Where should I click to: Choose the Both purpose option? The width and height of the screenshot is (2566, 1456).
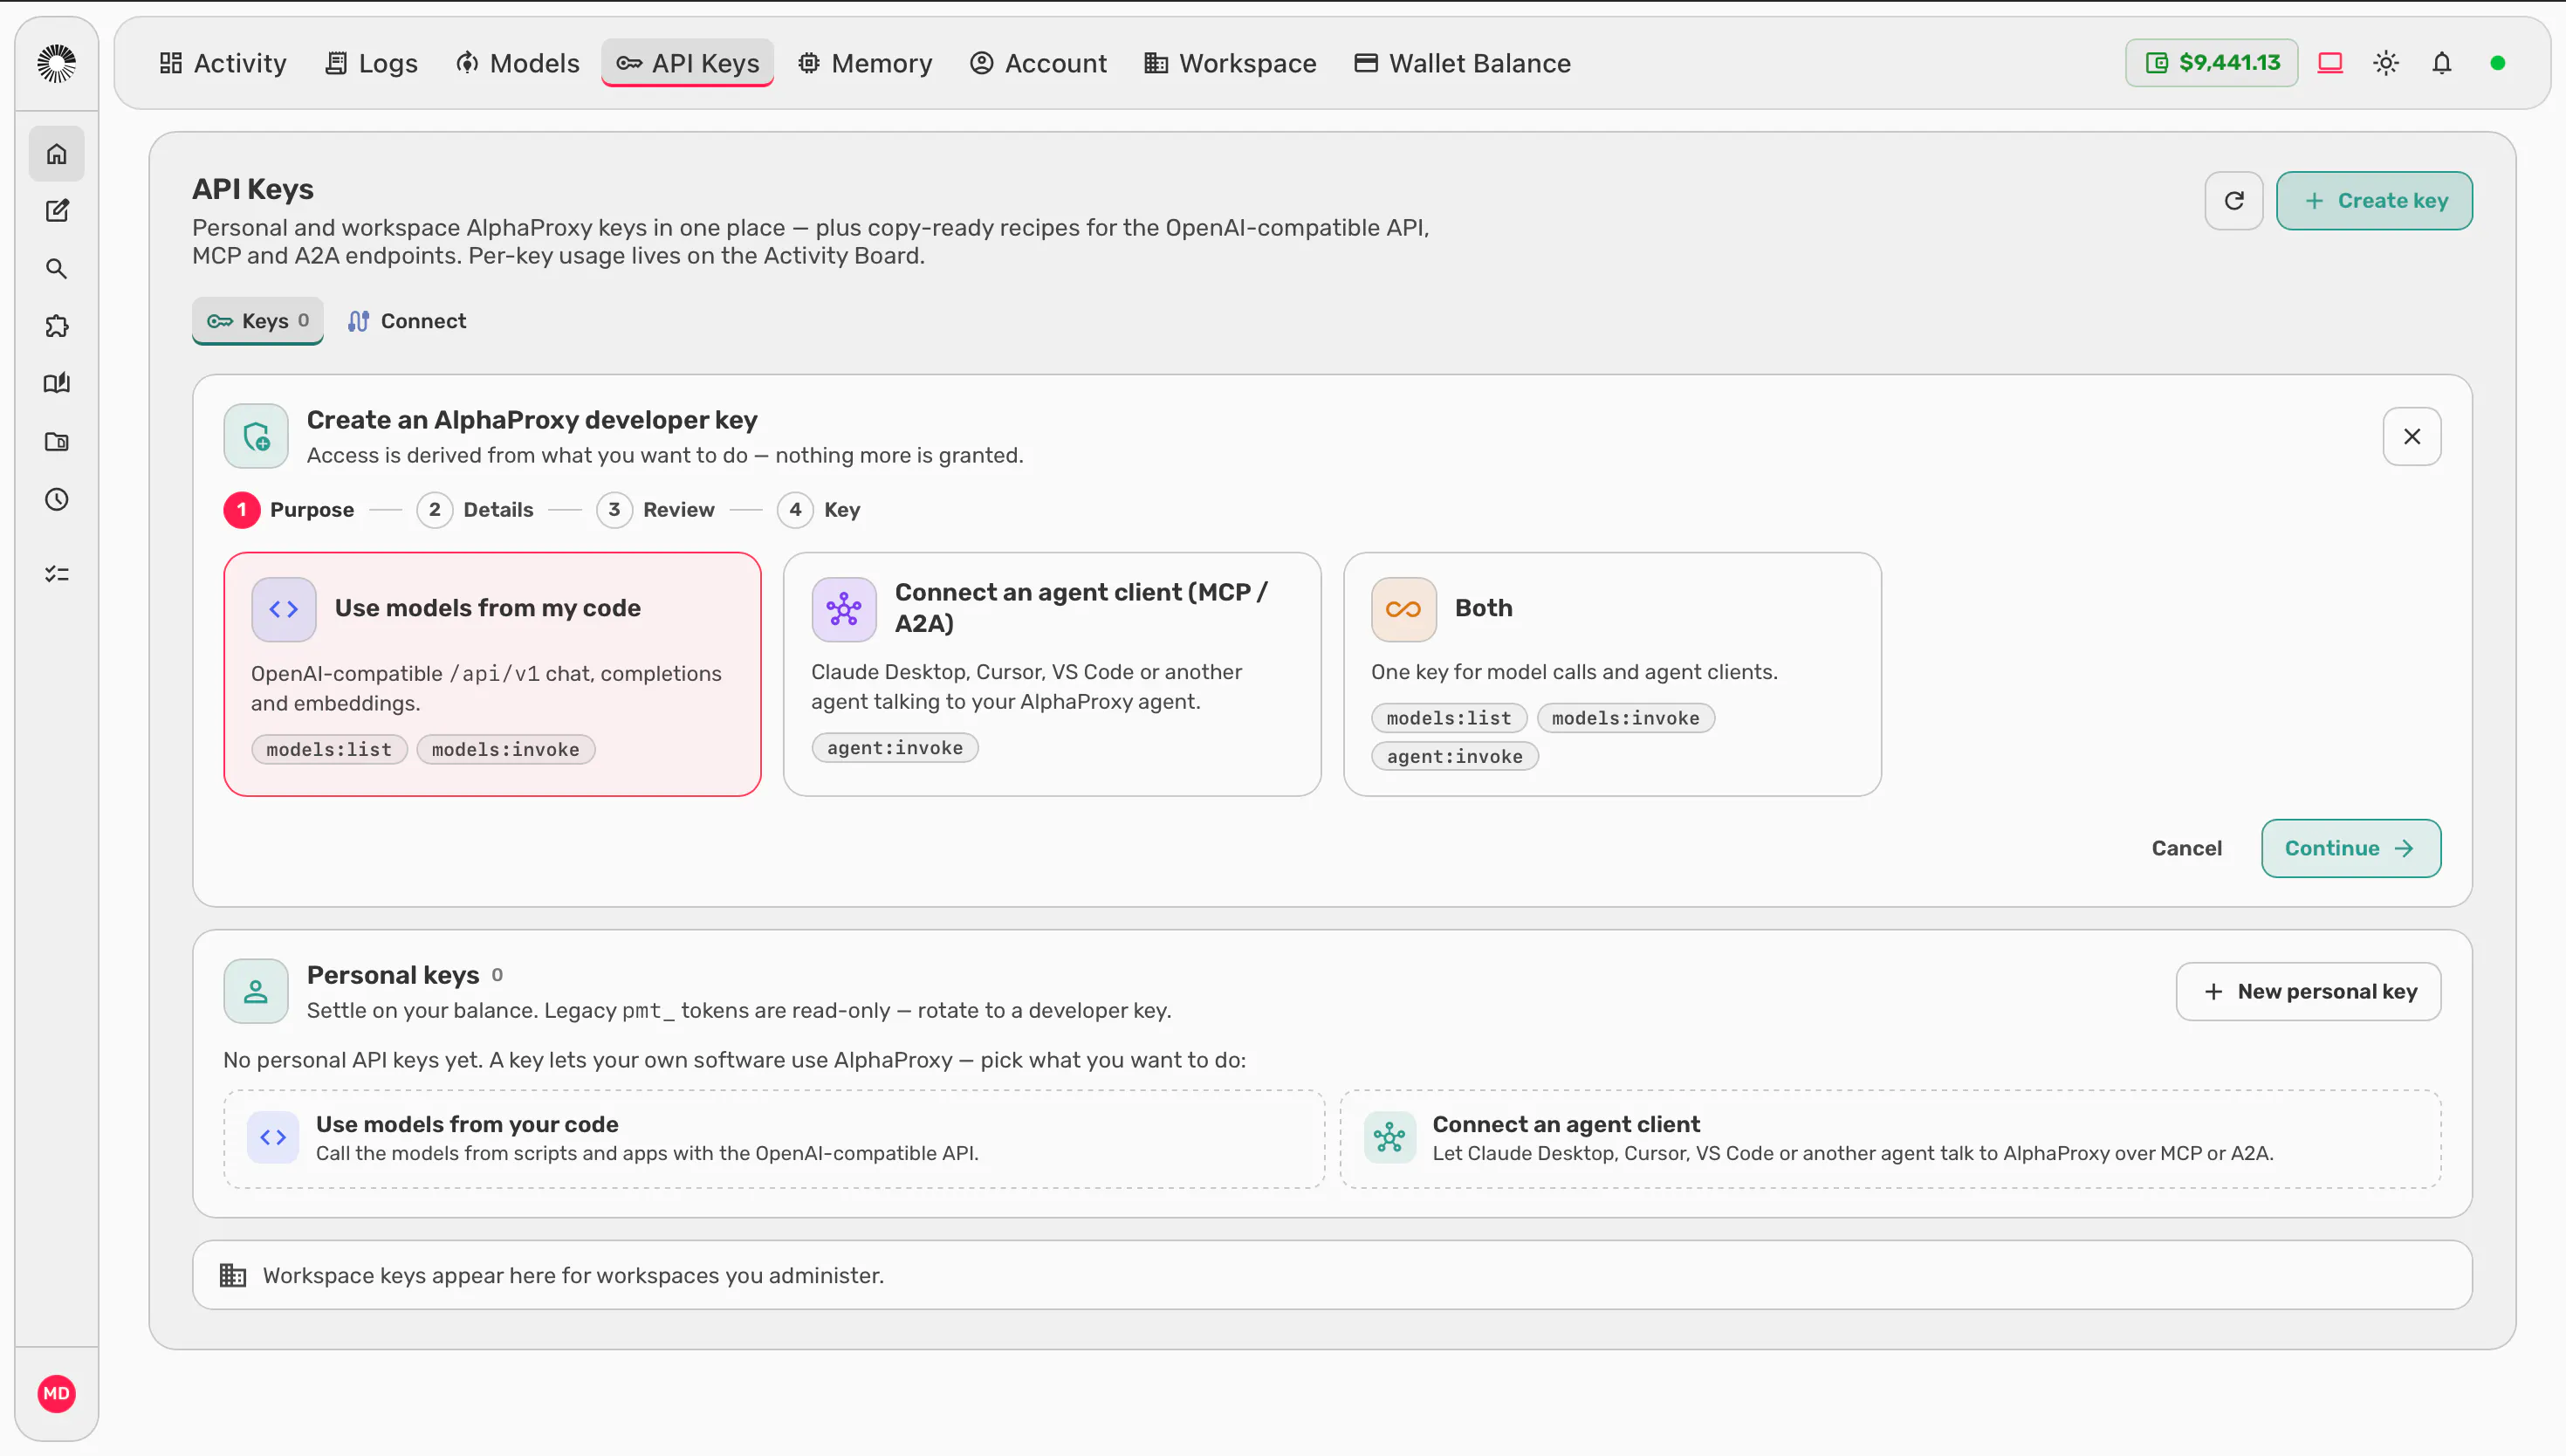1612,674
